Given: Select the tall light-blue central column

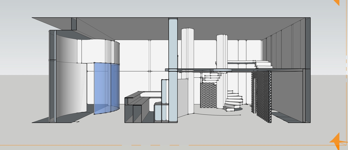Looking at the screenshot, I should [173, 70].
